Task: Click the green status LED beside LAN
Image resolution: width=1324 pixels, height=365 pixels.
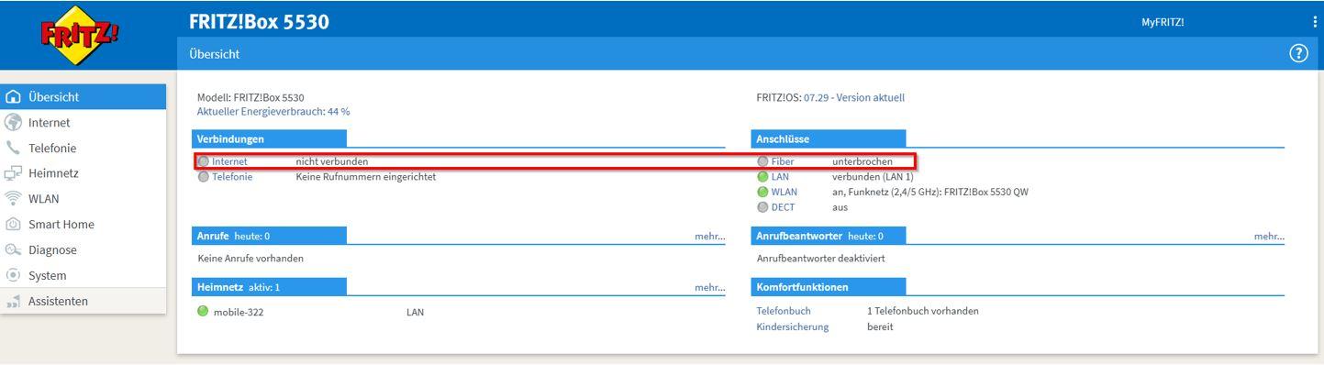Action: 762,177
